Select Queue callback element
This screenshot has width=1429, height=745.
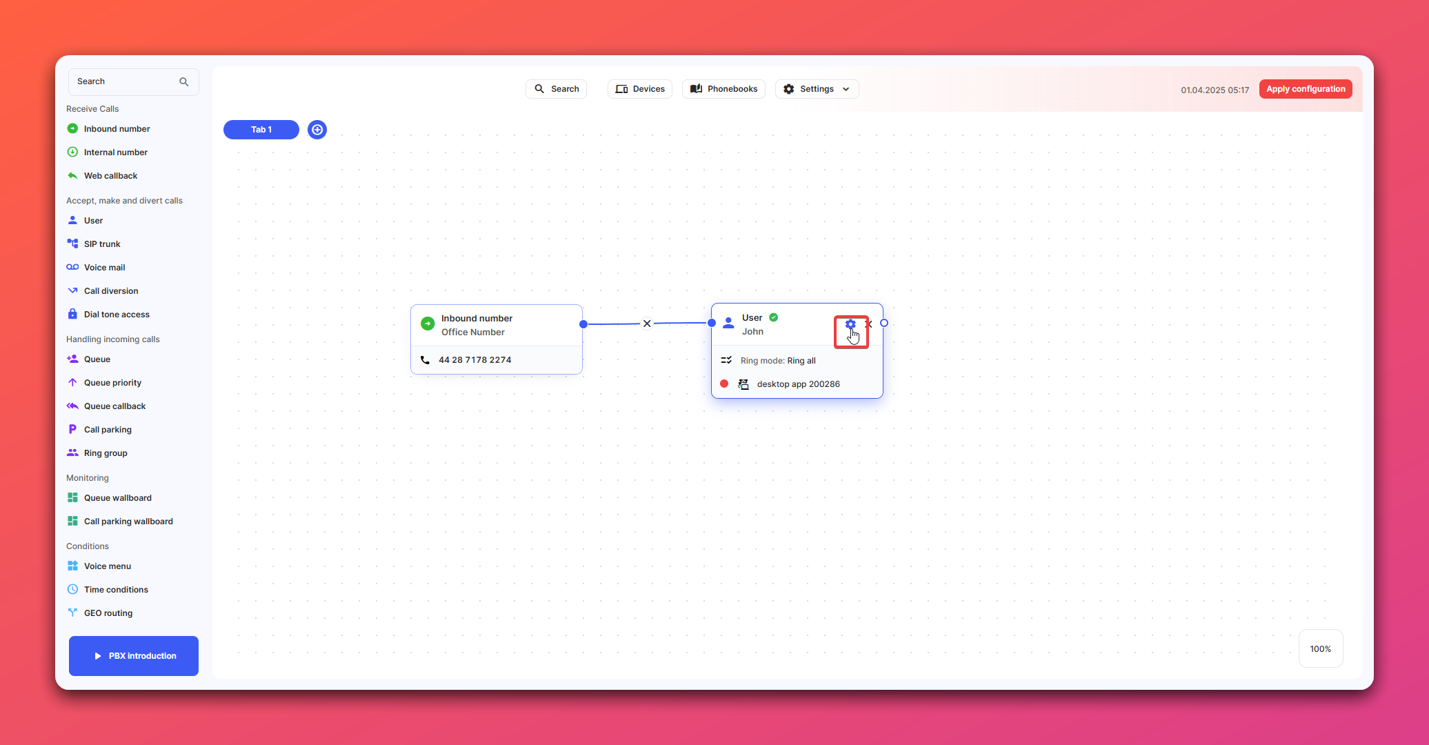(114, 406)
